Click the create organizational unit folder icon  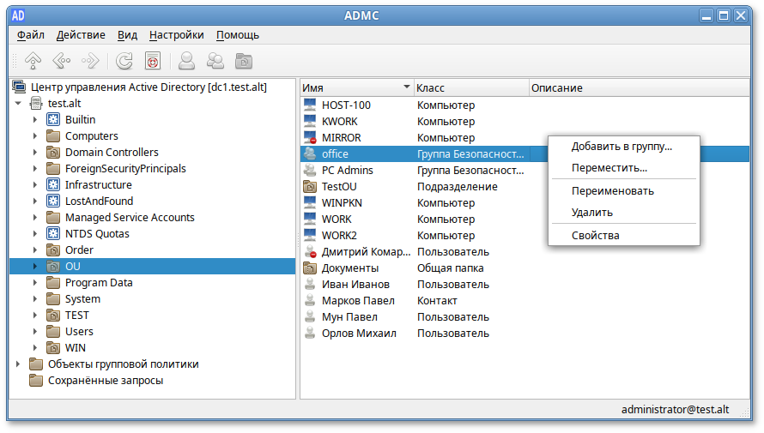(x=244, y=61)
